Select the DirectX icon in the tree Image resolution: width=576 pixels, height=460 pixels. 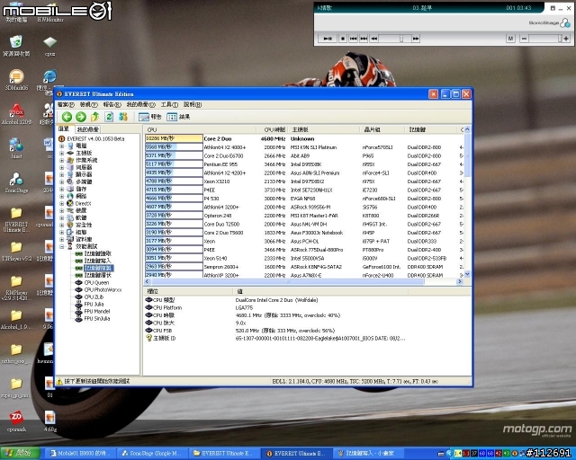[x=70, y=203]
